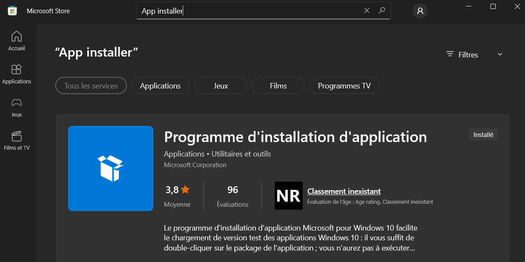Open the Microsoft Store logo icon
525x262 pixels.
tap(12, 11)
